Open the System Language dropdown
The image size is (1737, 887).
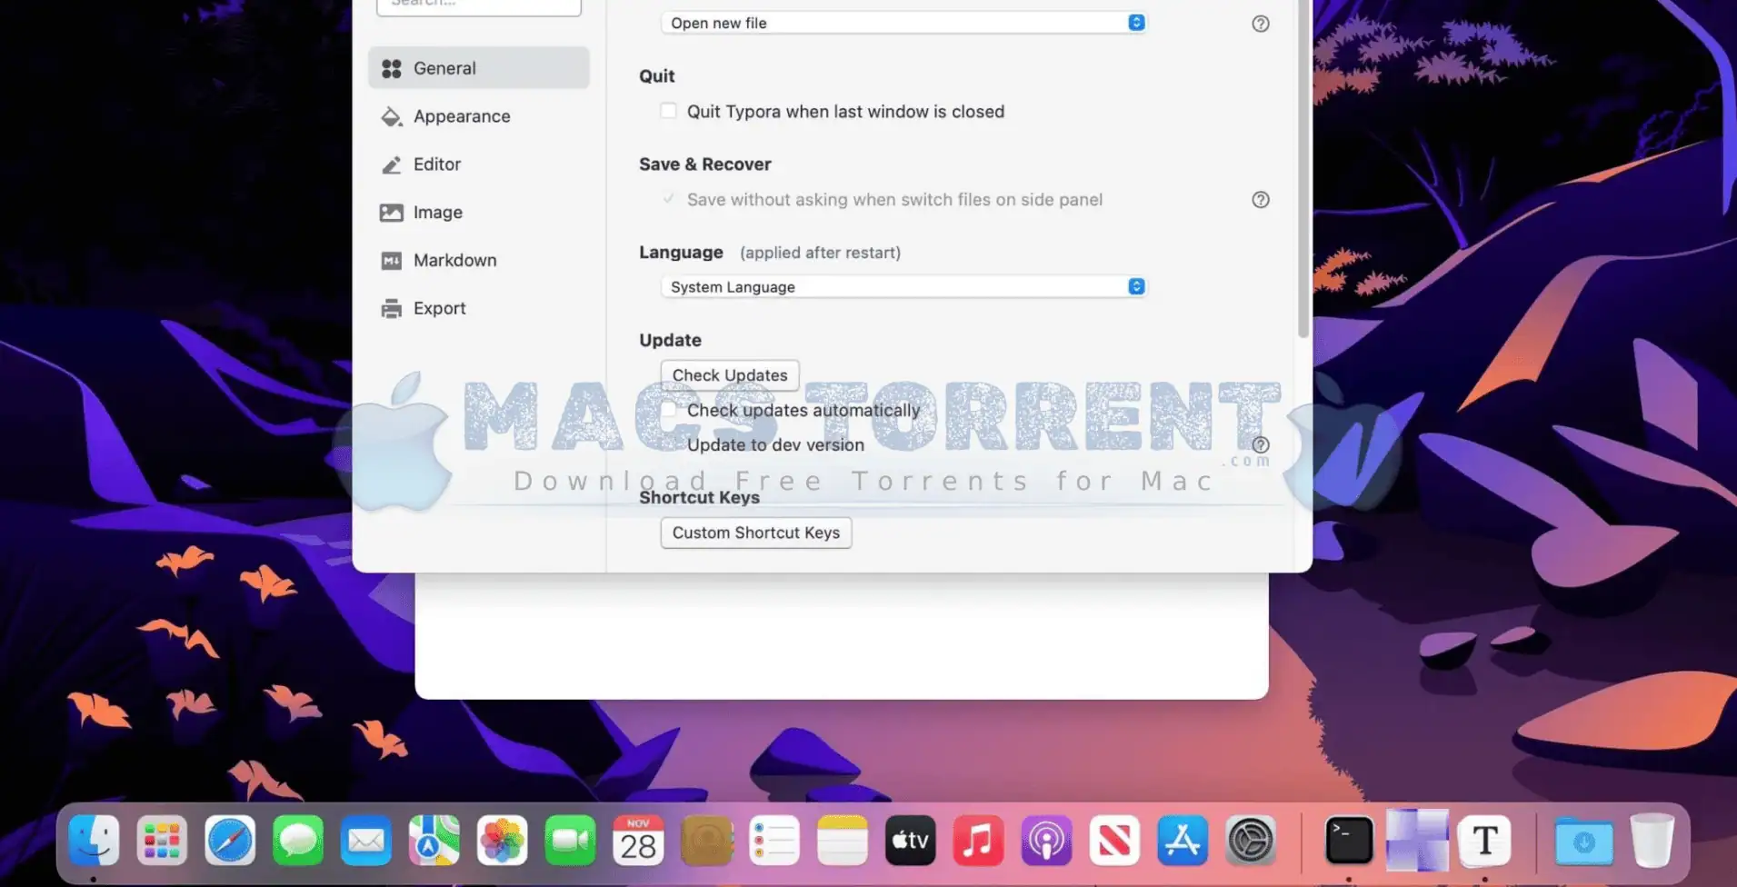click(903, 286)
